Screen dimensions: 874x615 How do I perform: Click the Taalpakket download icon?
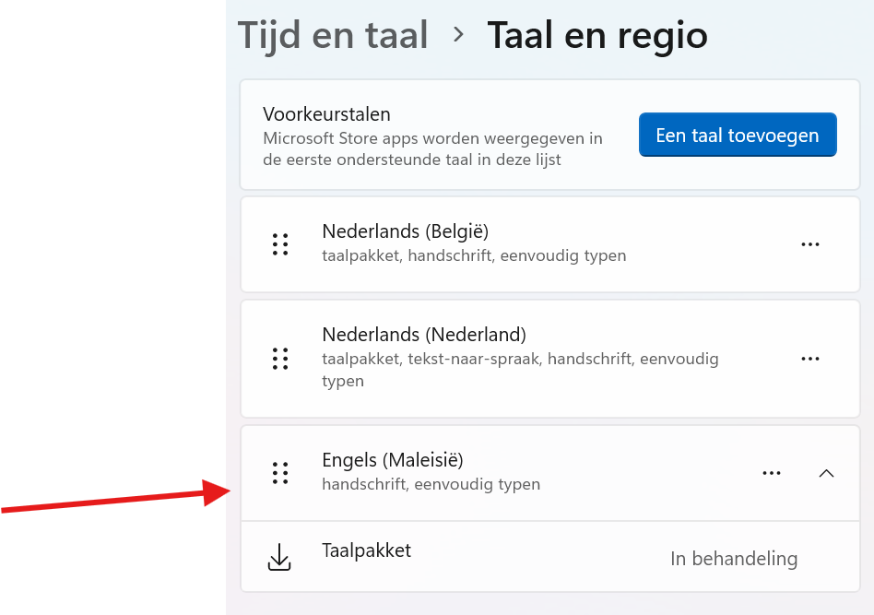[278, 557]
